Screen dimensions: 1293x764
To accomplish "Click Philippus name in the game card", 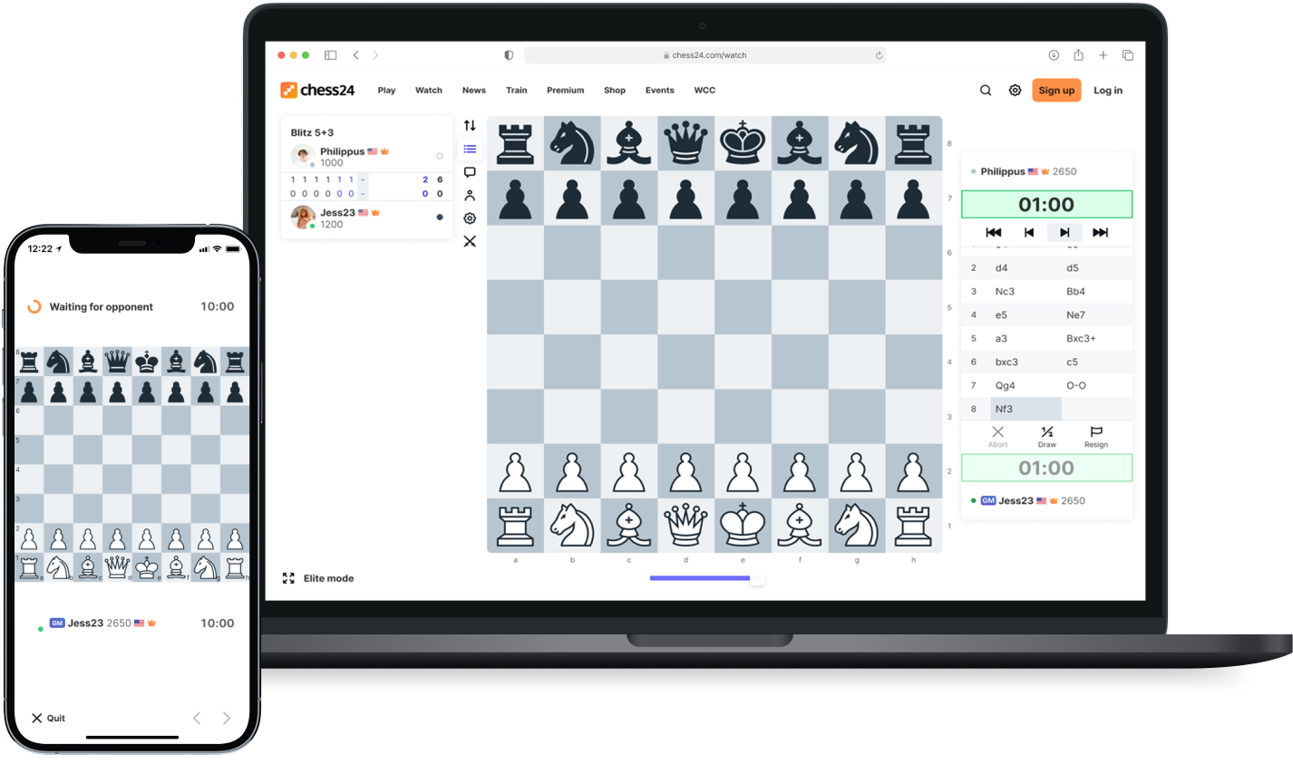I will 342,151.
